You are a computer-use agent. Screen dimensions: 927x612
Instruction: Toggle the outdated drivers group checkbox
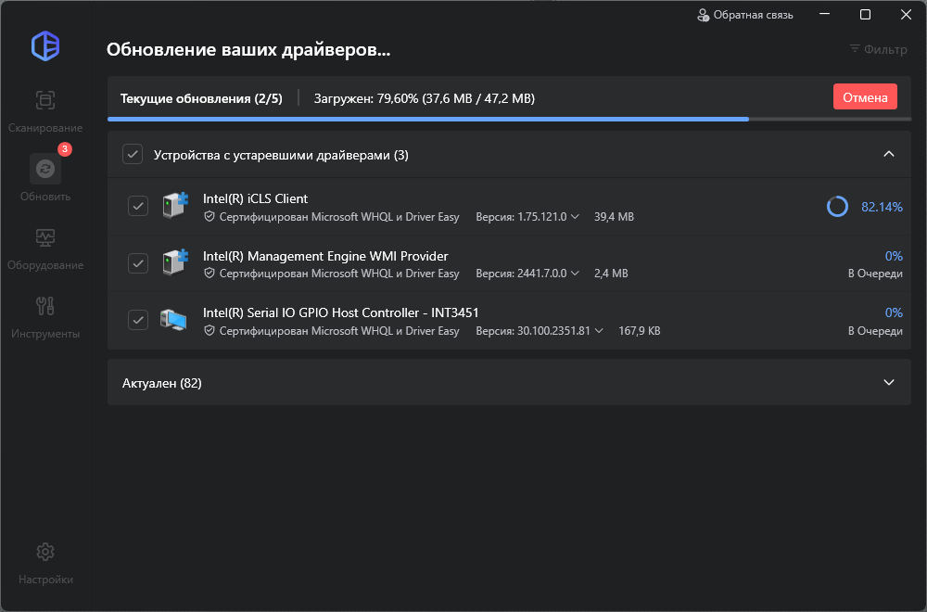(133, 154)
